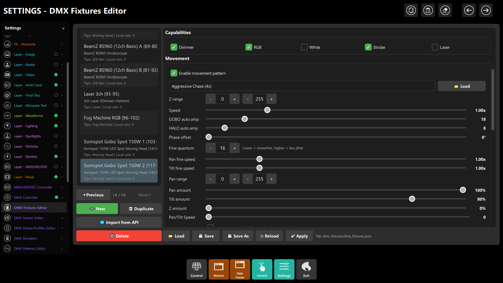
Task: Click the Layer - Vinyl Disc icon
Action: click(8, 95)
